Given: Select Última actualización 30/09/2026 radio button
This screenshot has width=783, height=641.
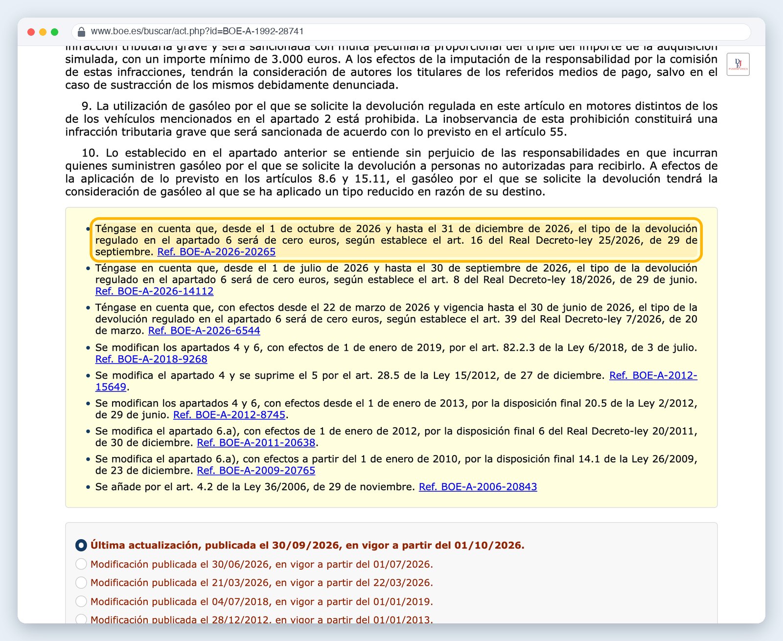Looking at the screenshot, I should click(81, 545).
